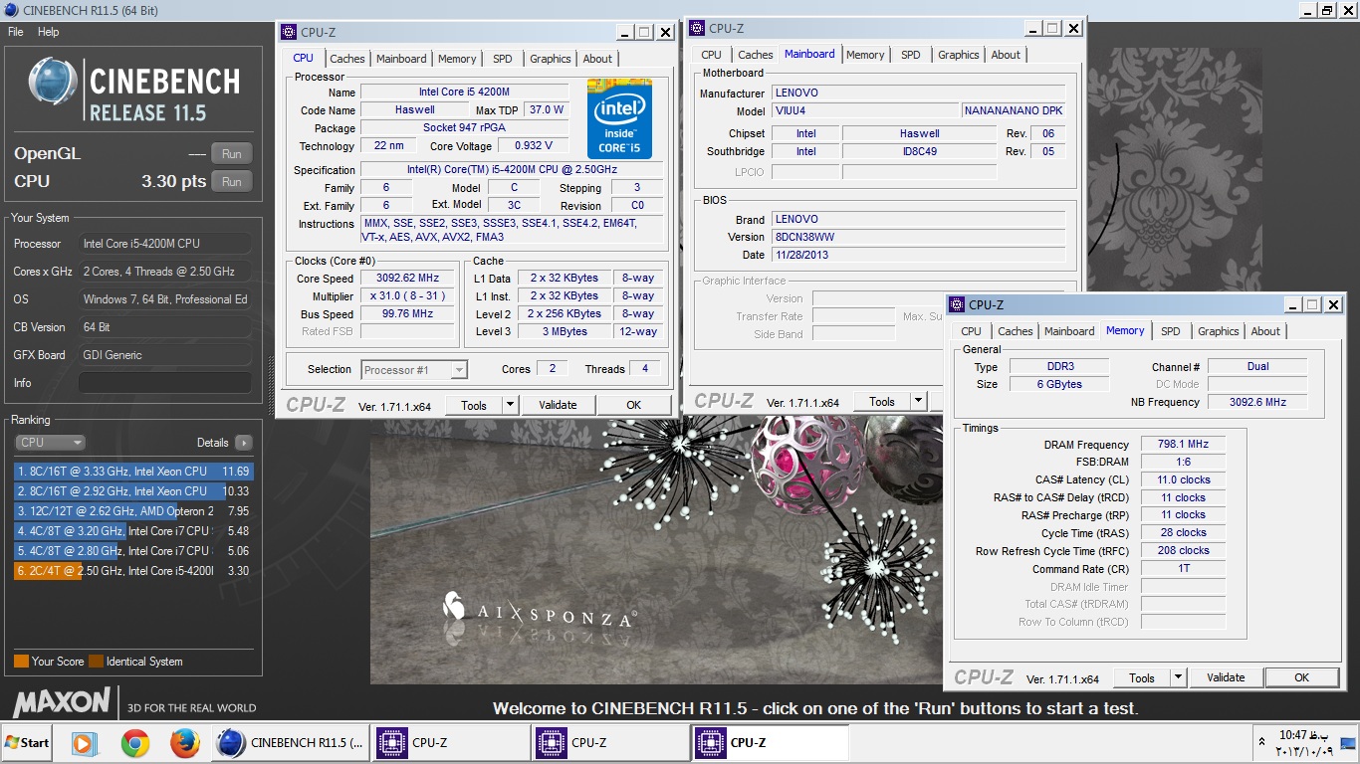Switch to Graphics tab in Mainboard CPU-Z window
Viewport: 1360px width, 764px height.
pyautogui.click(x=959, y=55)
